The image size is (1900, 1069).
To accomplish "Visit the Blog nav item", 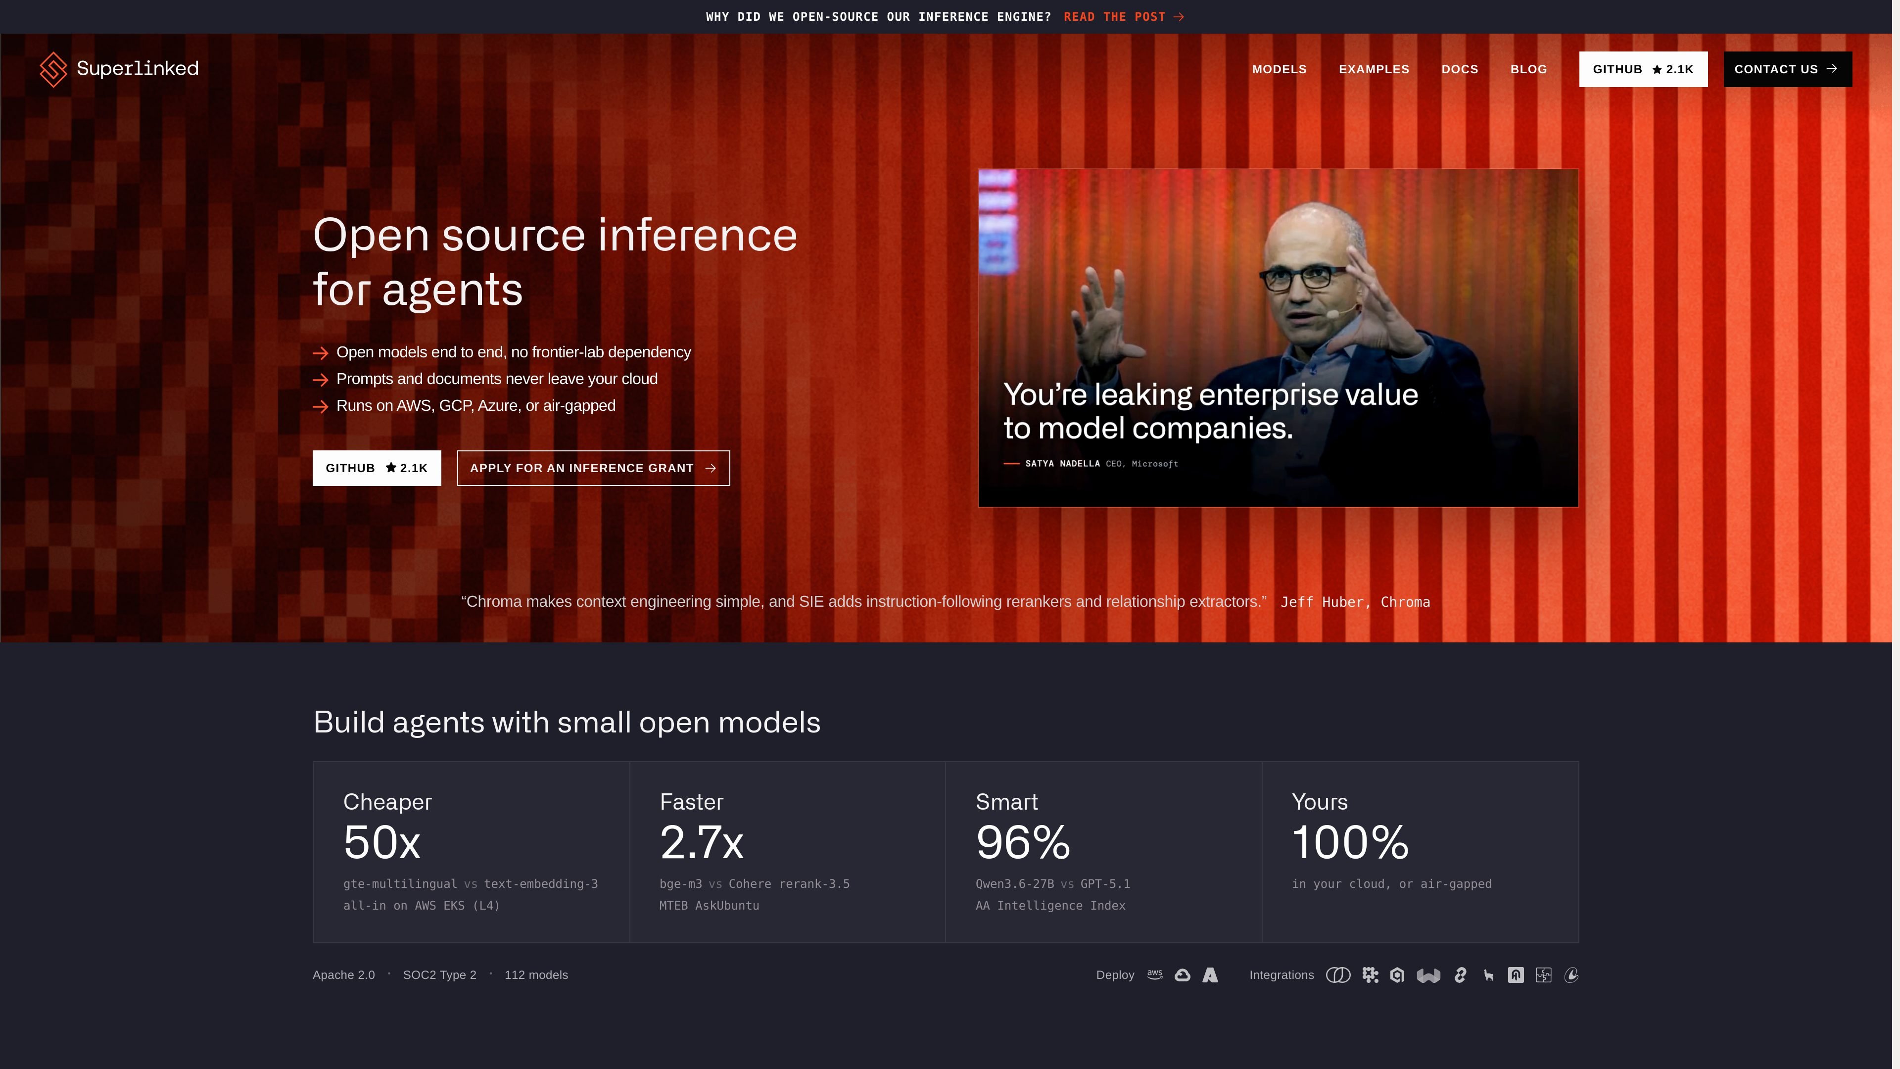I will [1528, 69].
